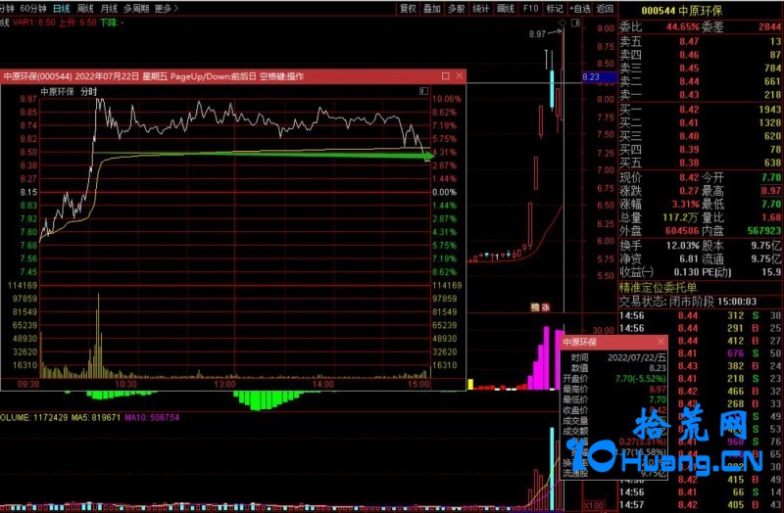Viewport: 784px width, 513px height.
Task: Select the 多周期 multi-period tab
Action: [x=136, y=9]
